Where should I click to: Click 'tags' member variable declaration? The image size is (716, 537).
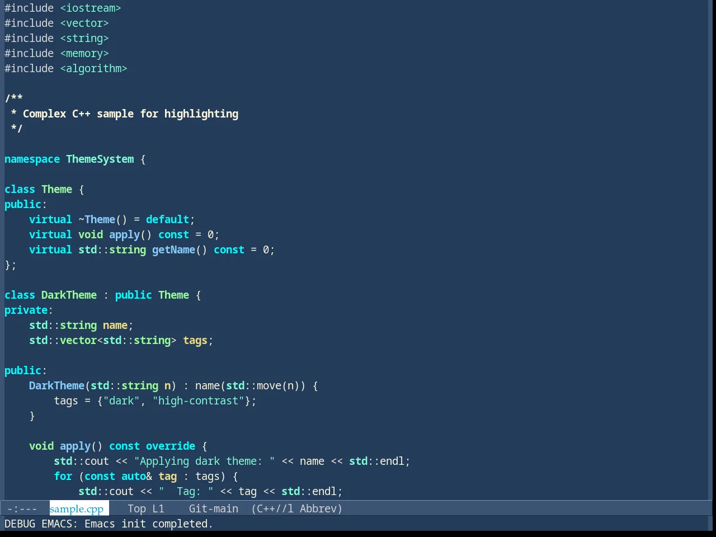tap(195, 341)
